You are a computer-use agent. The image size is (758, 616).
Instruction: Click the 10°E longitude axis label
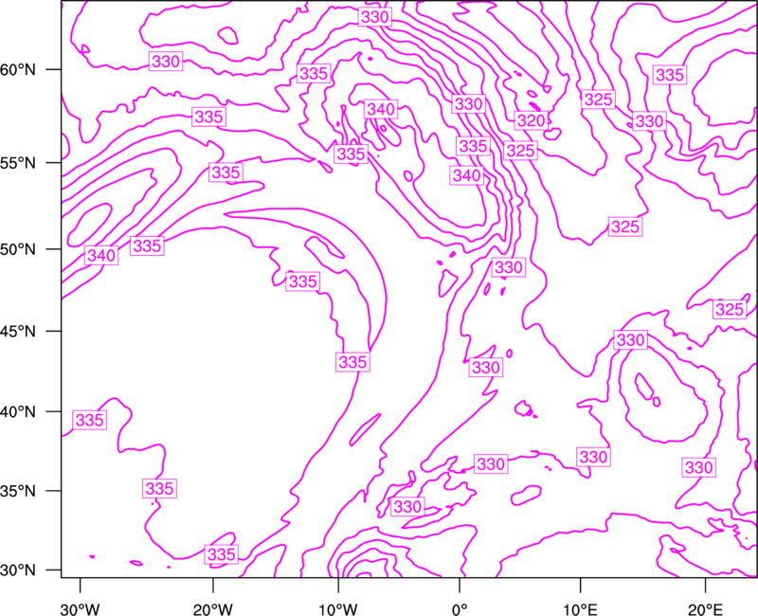[x=580, y=609]
